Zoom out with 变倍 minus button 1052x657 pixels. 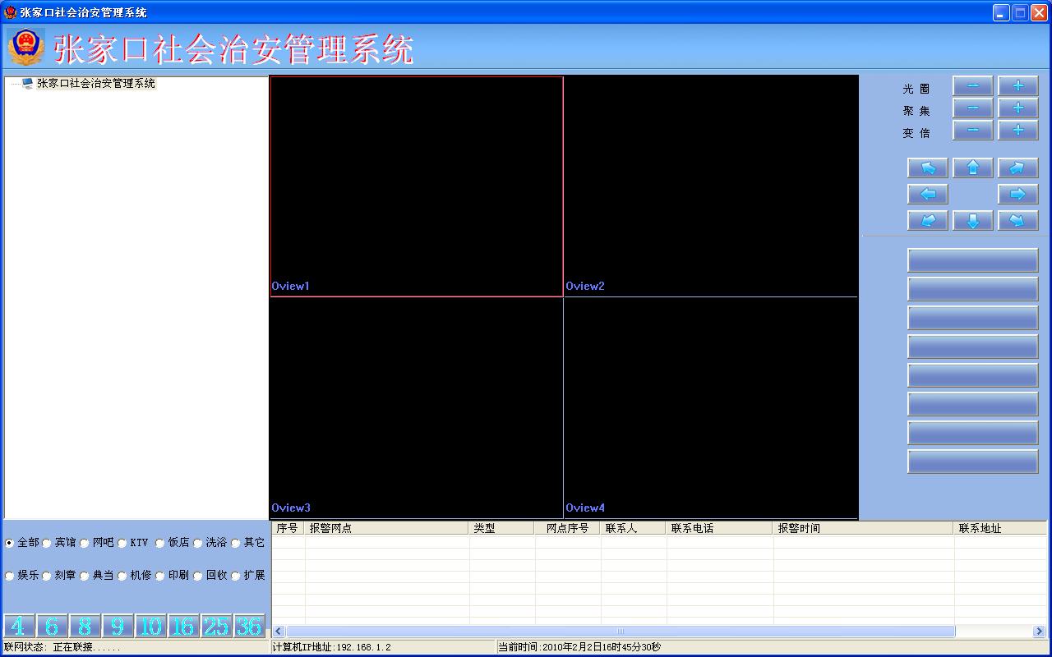pyautogui.click(x=973, y=130)
